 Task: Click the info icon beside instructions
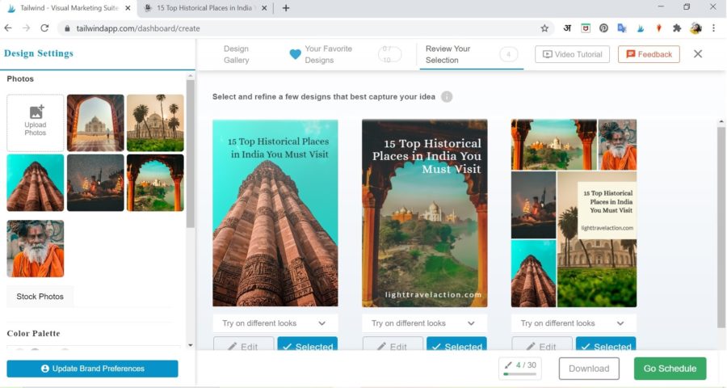tap(447, 96)
